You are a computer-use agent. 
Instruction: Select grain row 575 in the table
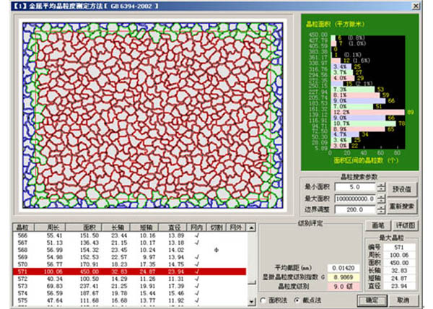[129, 300]
